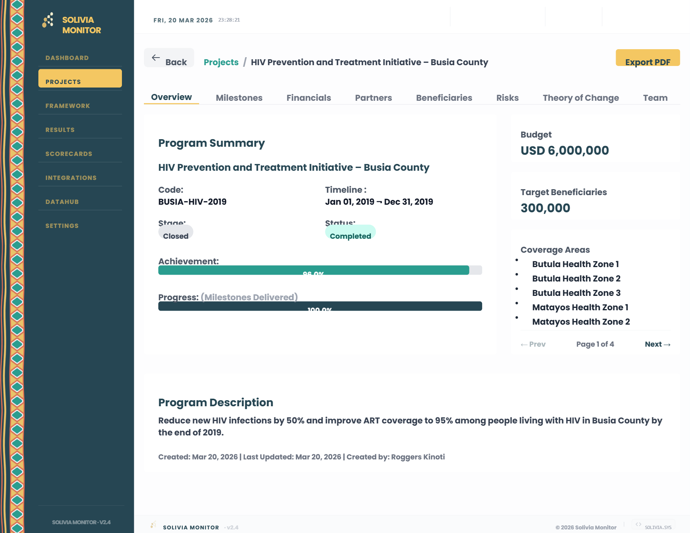Image resolution: width=690 pixels, height=533 pixels.
Task: Open the Settings section
Action: pos(62,226)
